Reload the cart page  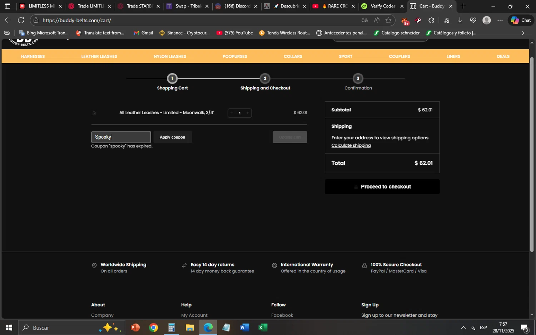pos(21,20)
